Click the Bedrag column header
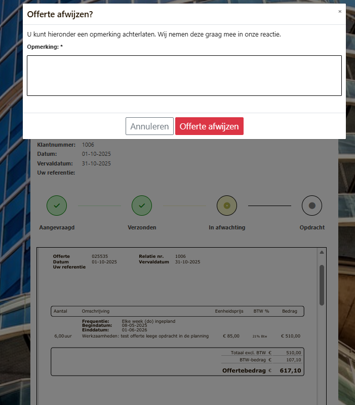Viewport: 355px width, 405px height. (x=290, y=311)
